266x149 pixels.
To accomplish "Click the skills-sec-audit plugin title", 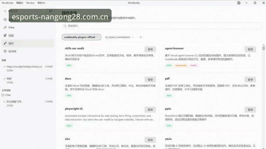I will pos(75,48).
